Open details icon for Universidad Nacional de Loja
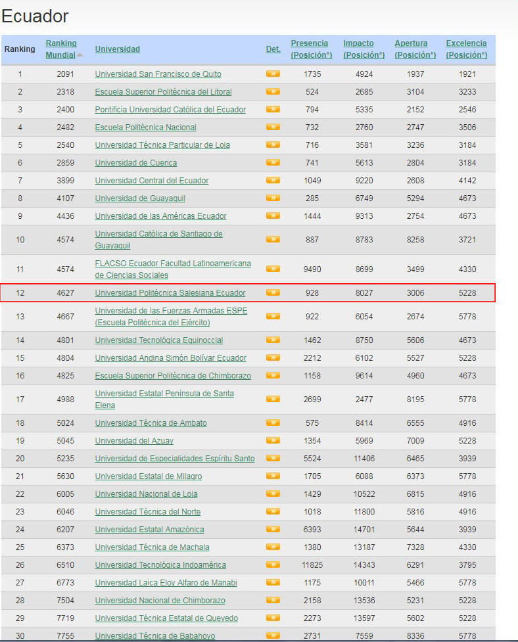 (x=273, y=493)
